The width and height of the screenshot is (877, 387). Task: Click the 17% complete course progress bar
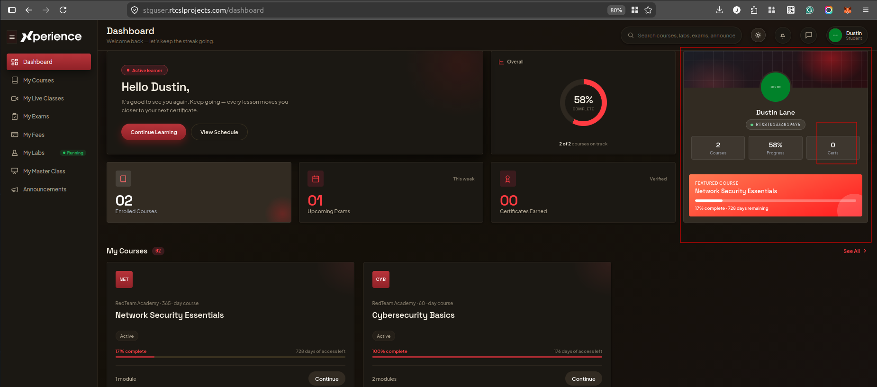[x=230, y=357]
